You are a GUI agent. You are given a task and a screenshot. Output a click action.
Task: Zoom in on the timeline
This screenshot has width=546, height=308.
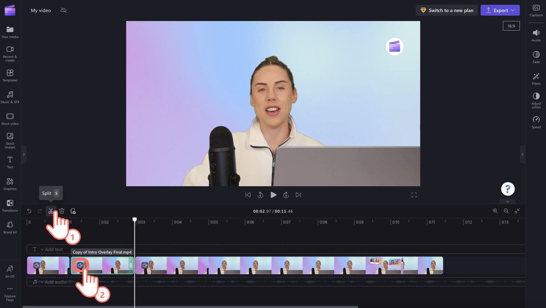point(495,211)
